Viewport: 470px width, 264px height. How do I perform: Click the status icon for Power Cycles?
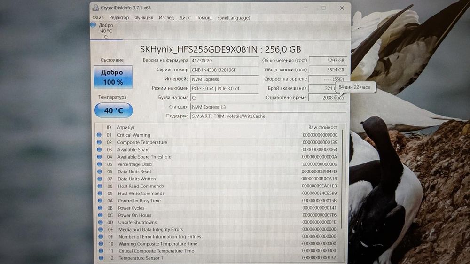[100, 208]
